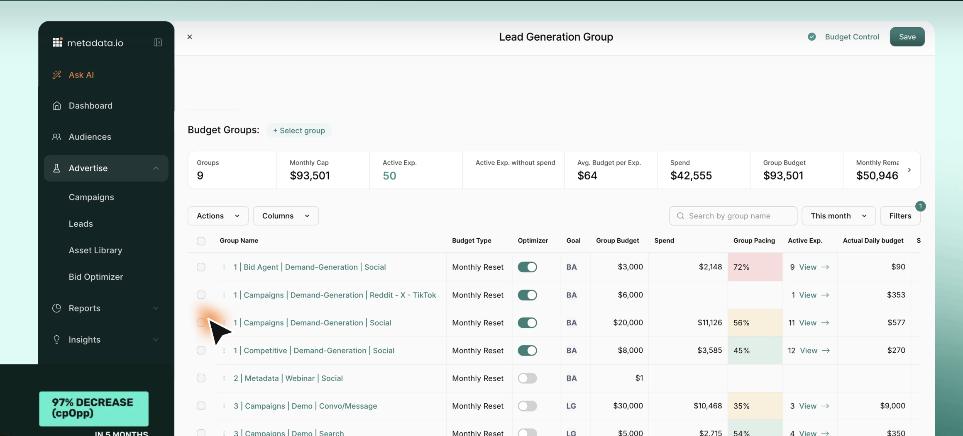Open Bid Optimizer in the sidebar

96,277
